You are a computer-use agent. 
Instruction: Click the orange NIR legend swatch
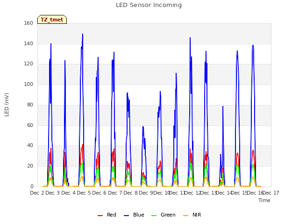[185, 215]
